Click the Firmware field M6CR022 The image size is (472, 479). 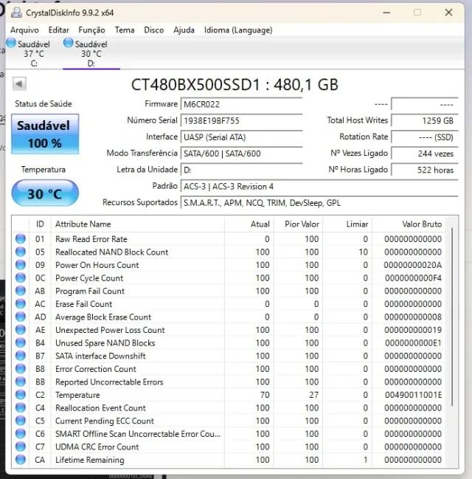[241, 105]
